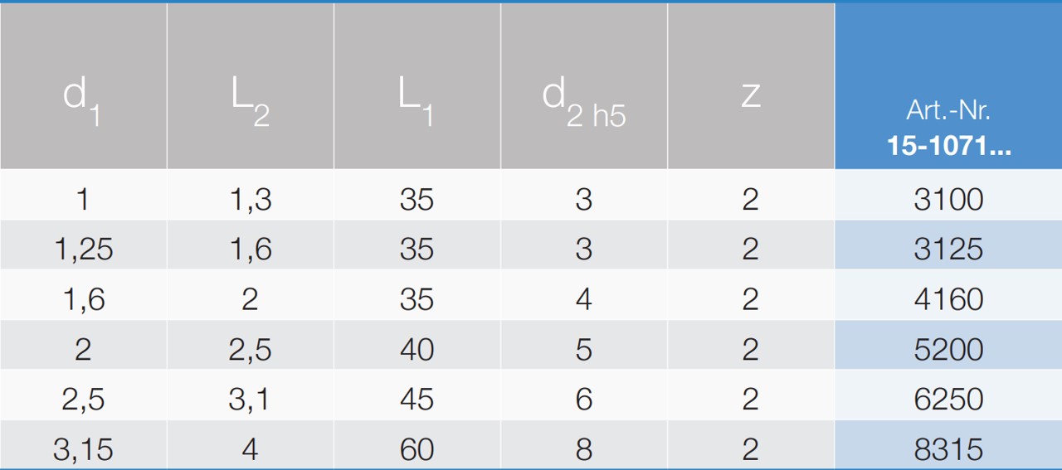Click article number 5200
The height and width of the screenshot is (470, 1062).
948,349
